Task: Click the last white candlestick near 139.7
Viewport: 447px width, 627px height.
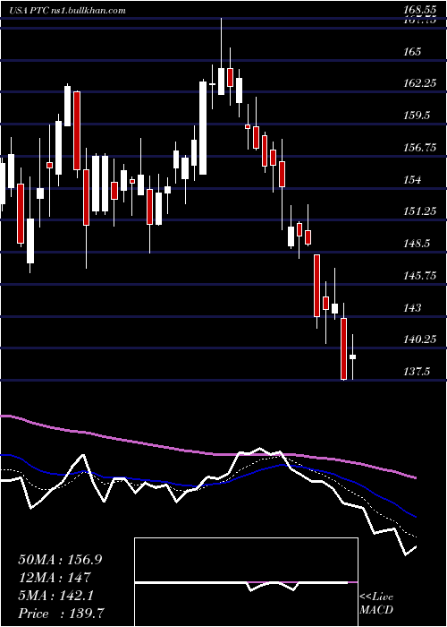Action: pyautogui.click(x=352, y=356)
